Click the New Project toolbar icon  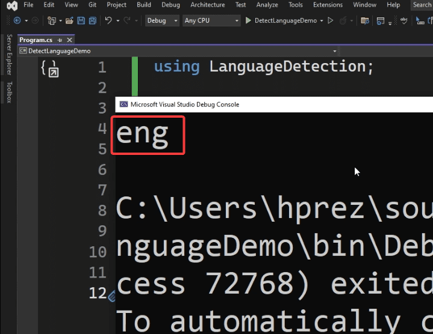(52, 20)
